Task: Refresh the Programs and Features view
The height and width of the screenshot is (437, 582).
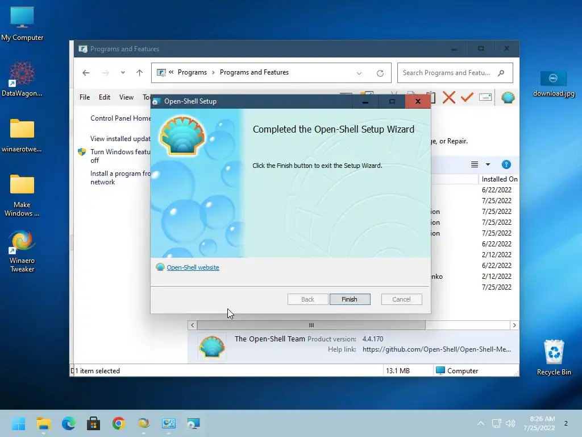Action: (x=380, y=73)
